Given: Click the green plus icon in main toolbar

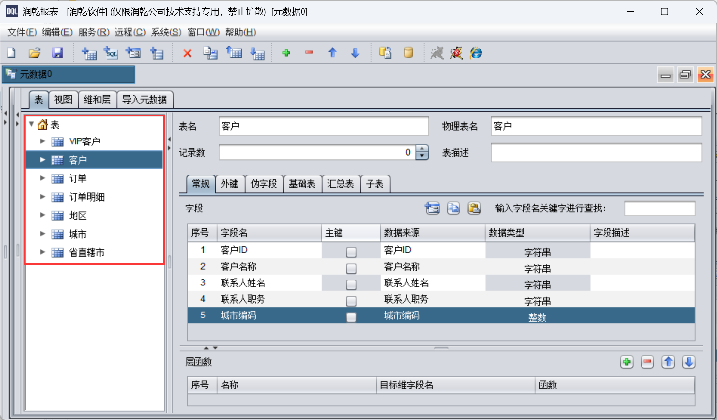Looking at the screenshot, I should [x=286, y=53].
